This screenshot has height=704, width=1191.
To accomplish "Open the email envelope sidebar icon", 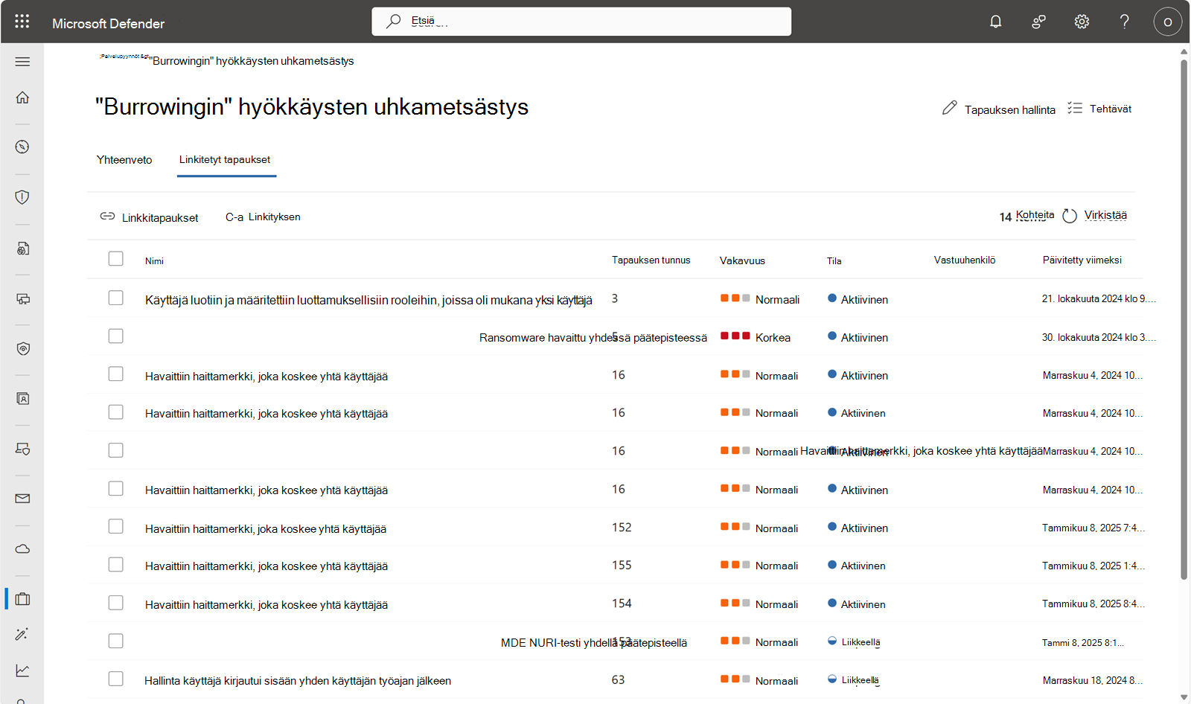I will click(x=22, y=499).
